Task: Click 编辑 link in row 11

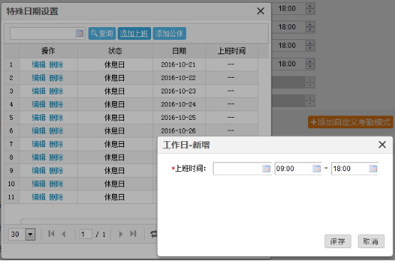Action: (x=39, y=197)
